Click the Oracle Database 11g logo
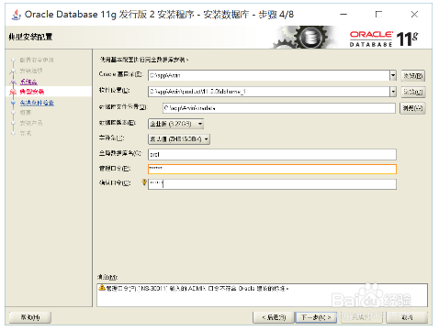439x331 pixels. 384,39
